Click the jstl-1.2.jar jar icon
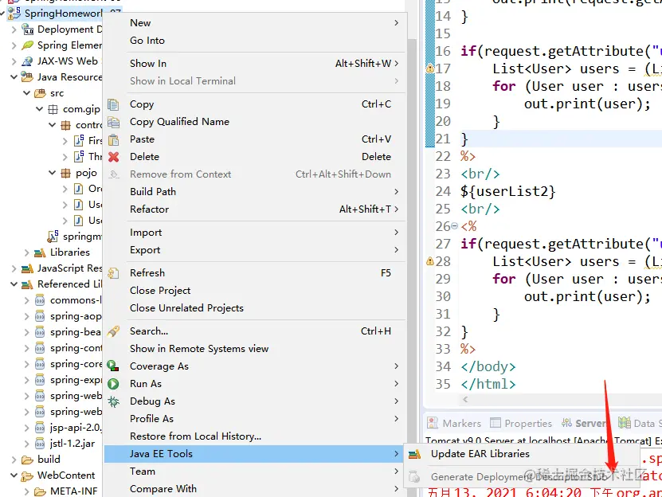The height and width of the screenshot is (497, 662). 40,444
